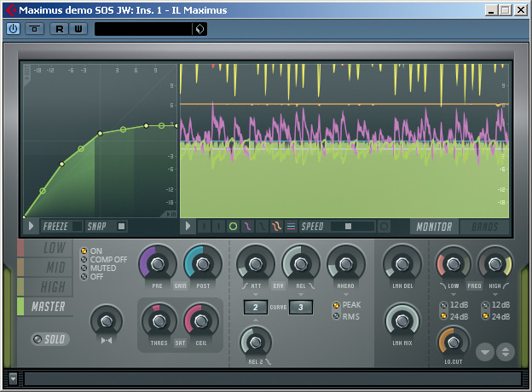532x392 pixels.
Task: Toggle the plugin power bypass button
Action: pos(14,29)
